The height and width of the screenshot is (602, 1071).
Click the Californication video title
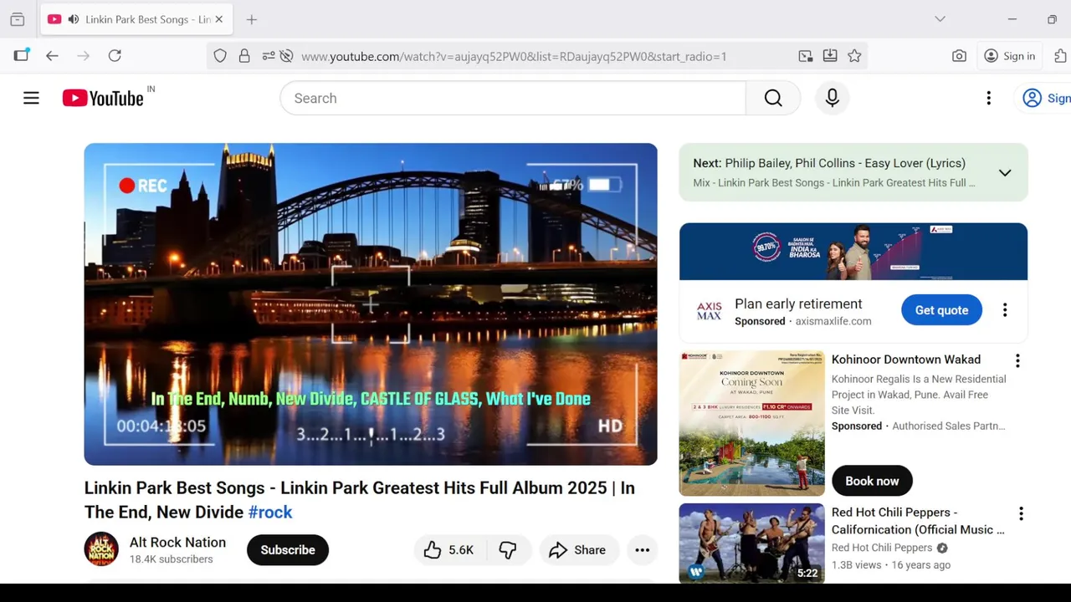[918, 521]
